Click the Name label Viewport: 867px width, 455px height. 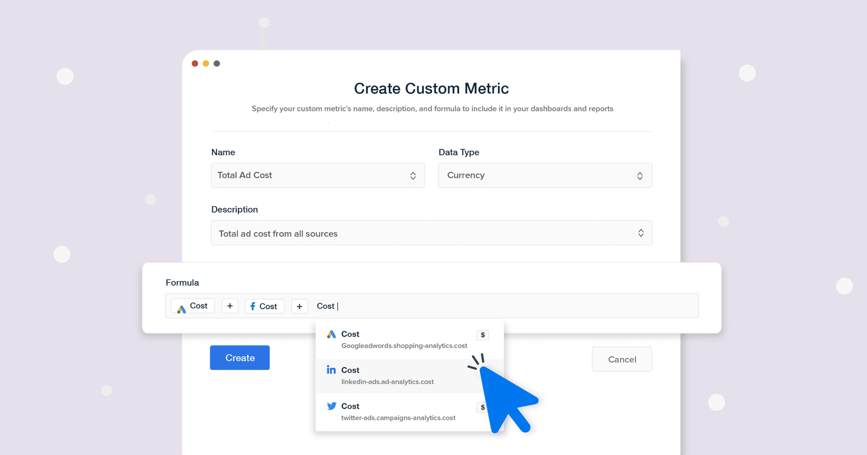(223, 152)
